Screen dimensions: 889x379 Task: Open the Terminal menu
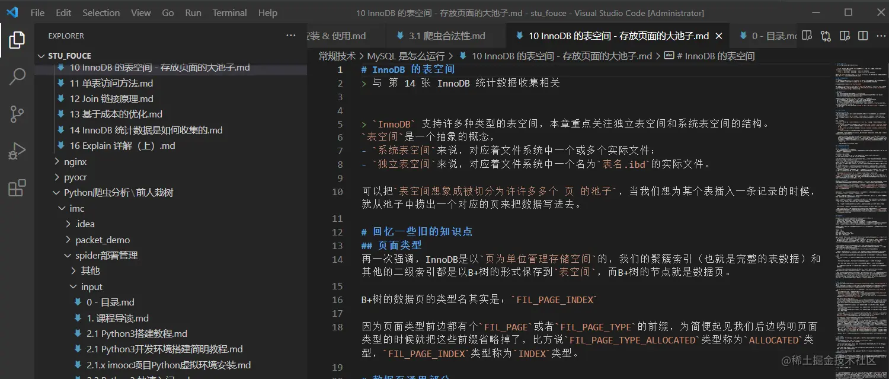pos(229,12)
